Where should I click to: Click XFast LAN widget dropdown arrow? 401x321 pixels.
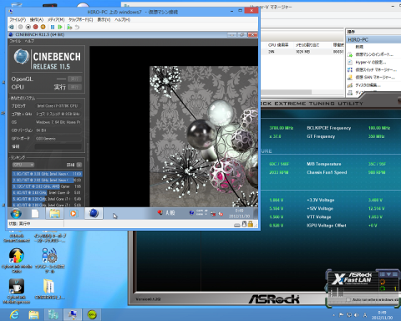coord(388,274)
